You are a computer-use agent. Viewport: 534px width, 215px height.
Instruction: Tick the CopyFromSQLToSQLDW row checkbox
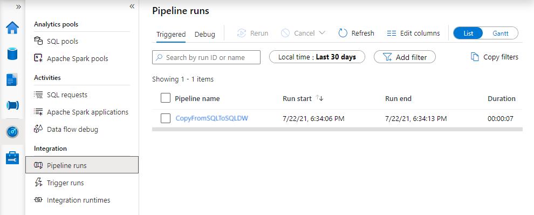tap(166, 118)
